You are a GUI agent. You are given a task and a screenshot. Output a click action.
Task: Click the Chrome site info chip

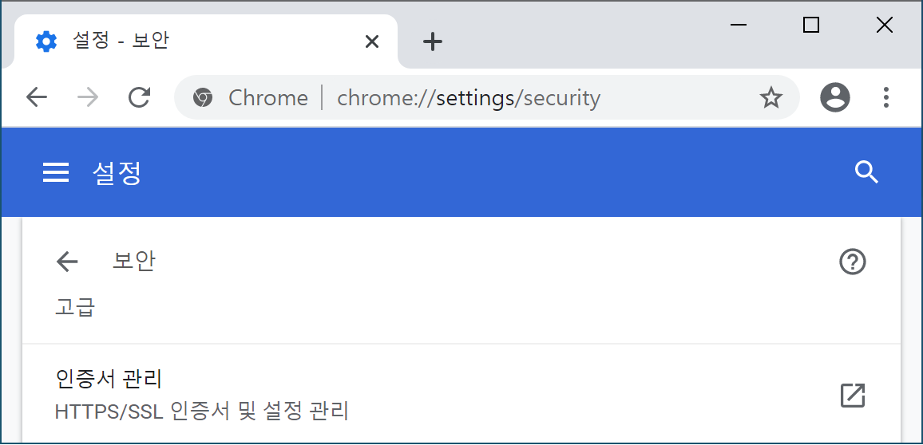251,98
